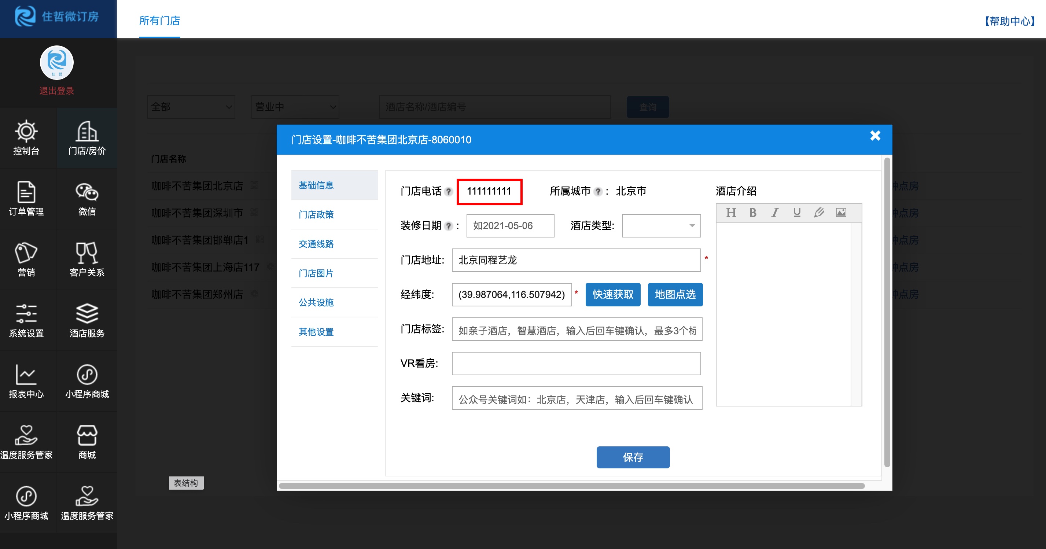
Task: Click the dialog vertical scrollbar
Action: click(x=887, y=313)
